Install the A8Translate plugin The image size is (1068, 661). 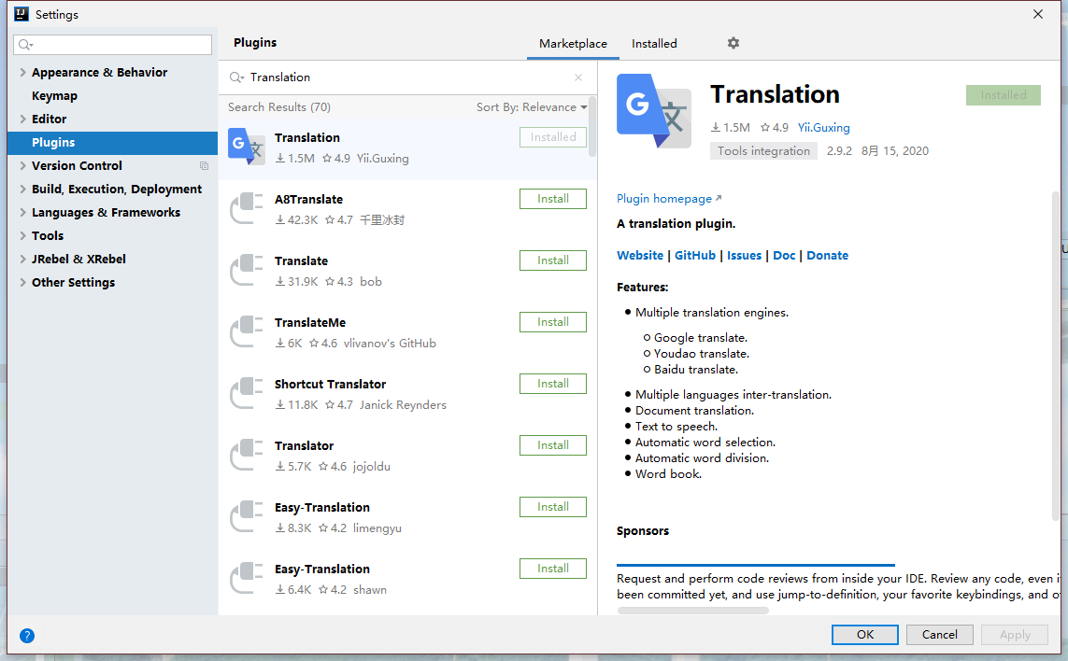(552, 199)
